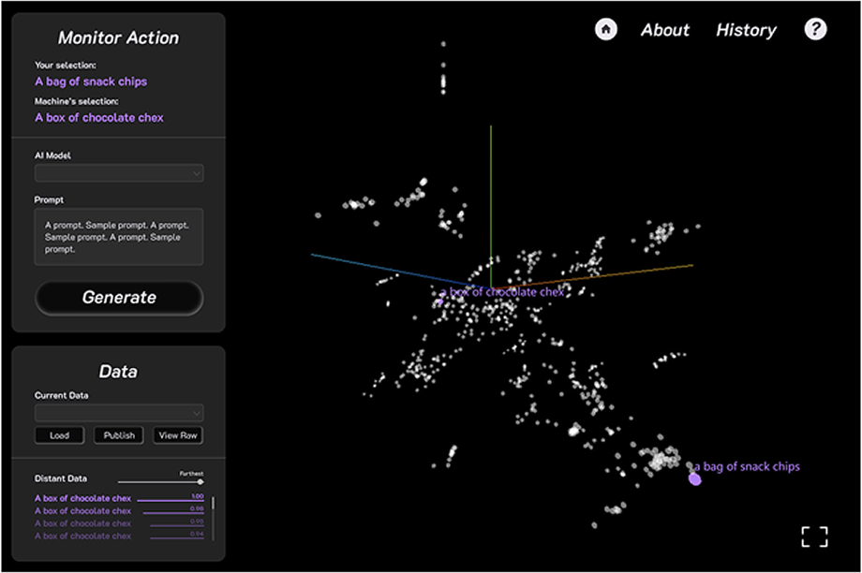Open the help question mark icon
The image size is (862, 573).
815,29
